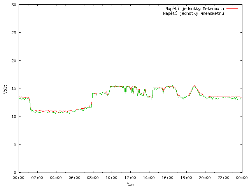Click the y-axis value 0
249x187 pixels.
coord(15,173)
